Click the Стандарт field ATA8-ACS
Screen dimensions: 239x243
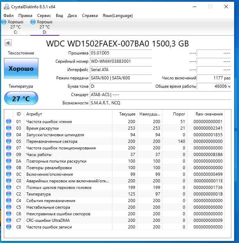pyautogui.click(x=160, y=95)
